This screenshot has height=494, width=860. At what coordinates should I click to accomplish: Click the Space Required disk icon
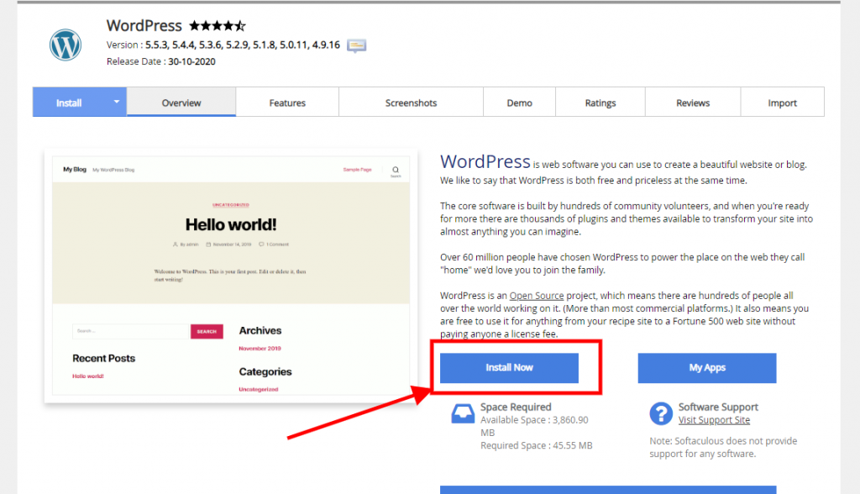[463, 413]
